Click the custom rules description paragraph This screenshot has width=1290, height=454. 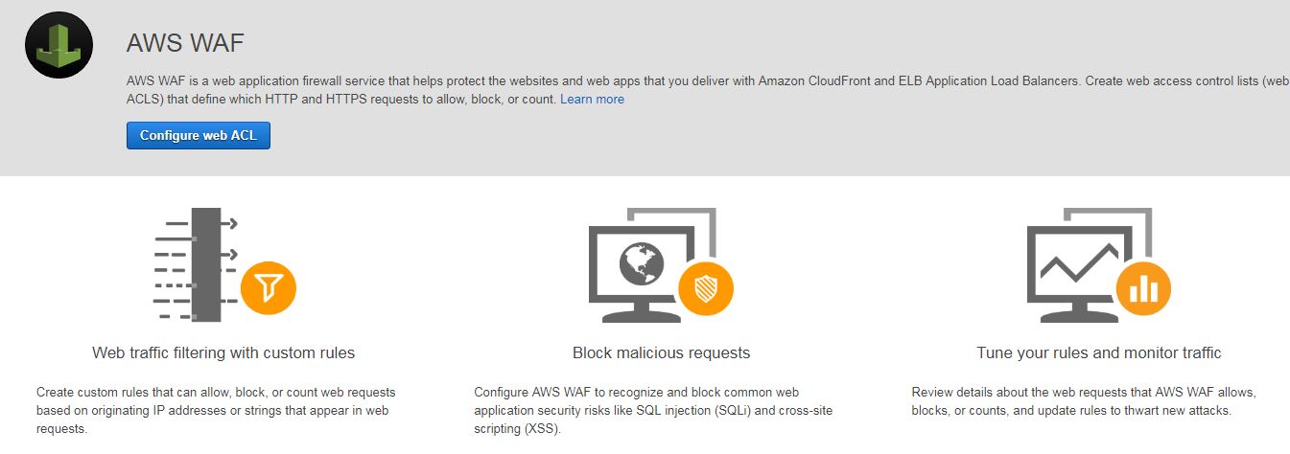[217, 411]
